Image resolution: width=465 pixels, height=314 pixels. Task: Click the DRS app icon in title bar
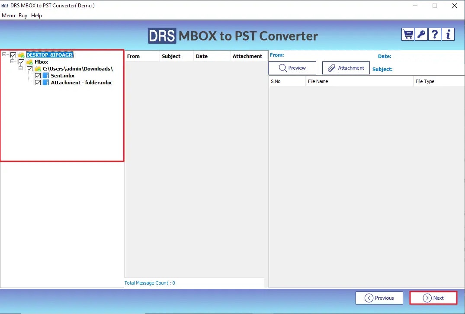pyautogui.click(x=5, y=6)
